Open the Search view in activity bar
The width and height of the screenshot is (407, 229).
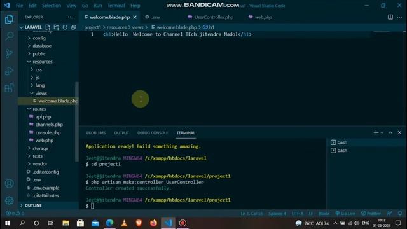click(9, 36)
